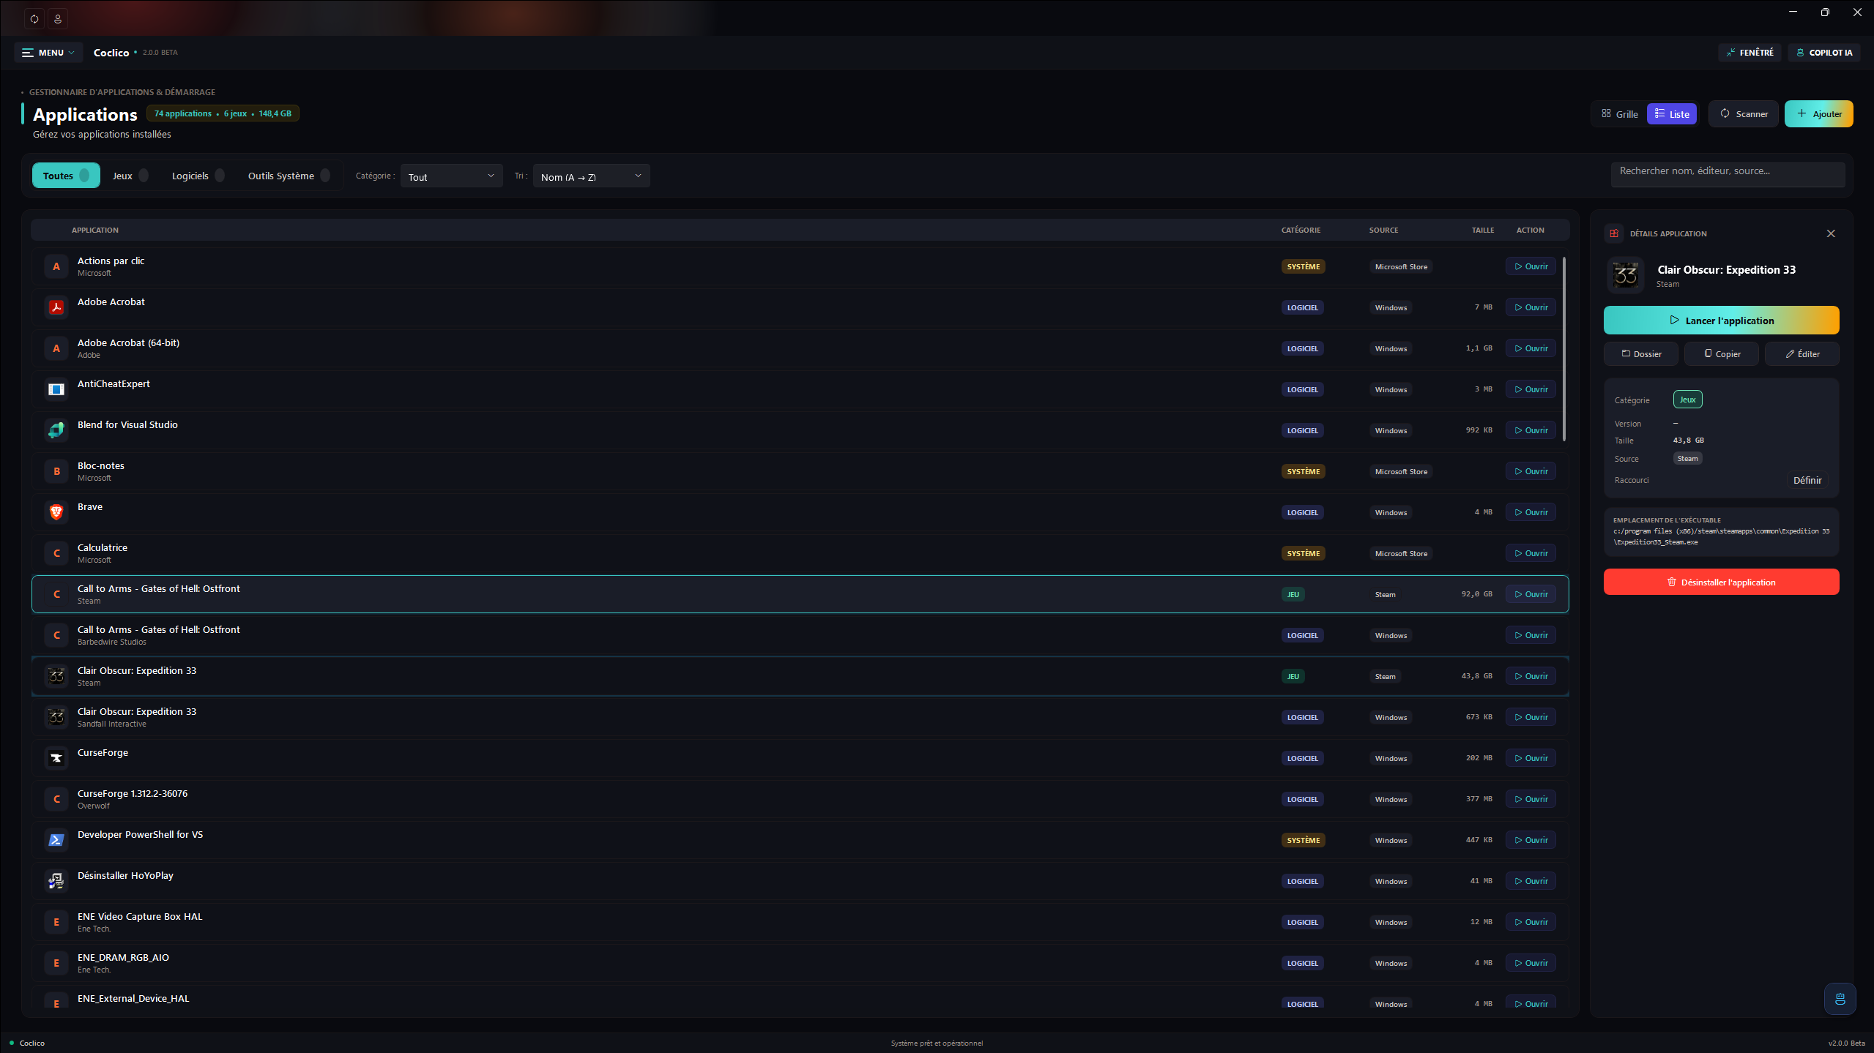Click Éditer in the details panel
The image size is (1874, 1053).
click(x=1802, y=354)
